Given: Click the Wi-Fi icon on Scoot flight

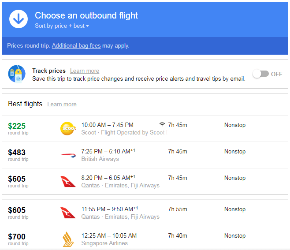Looking at the screenshot, I should pyautogui.click(x=162, y=125).
